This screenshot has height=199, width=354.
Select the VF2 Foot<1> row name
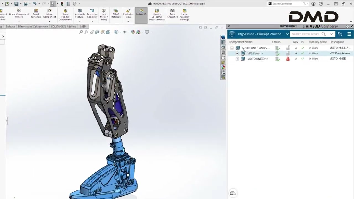tap(255, 53)
